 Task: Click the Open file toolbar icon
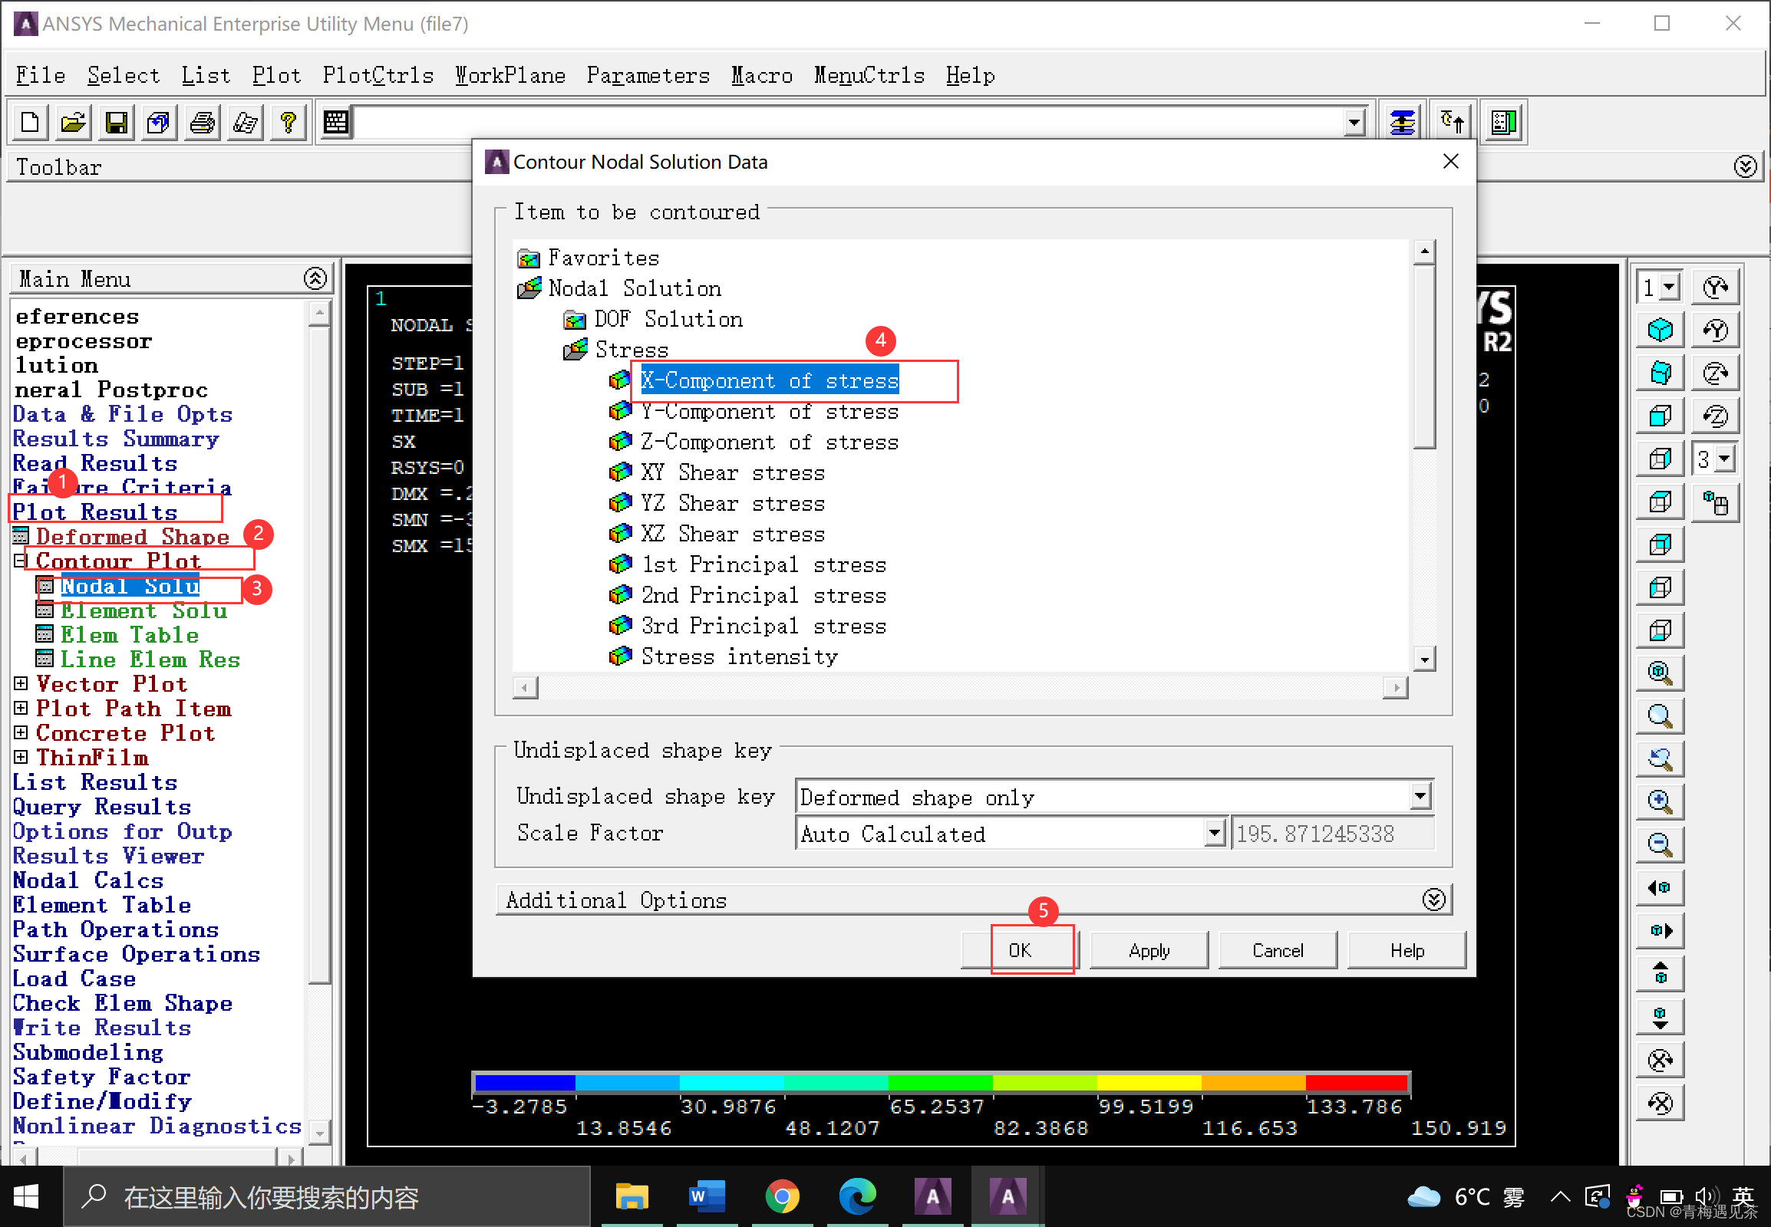pos(73,122)
